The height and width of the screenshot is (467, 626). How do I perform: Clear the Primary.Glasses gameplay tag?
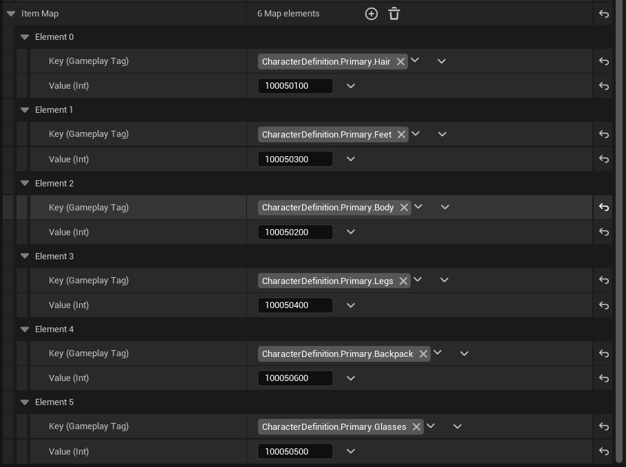coord(416,426)
